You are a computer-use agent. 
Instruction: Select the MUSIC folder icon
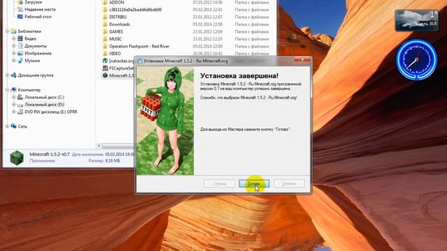[105, 39]
